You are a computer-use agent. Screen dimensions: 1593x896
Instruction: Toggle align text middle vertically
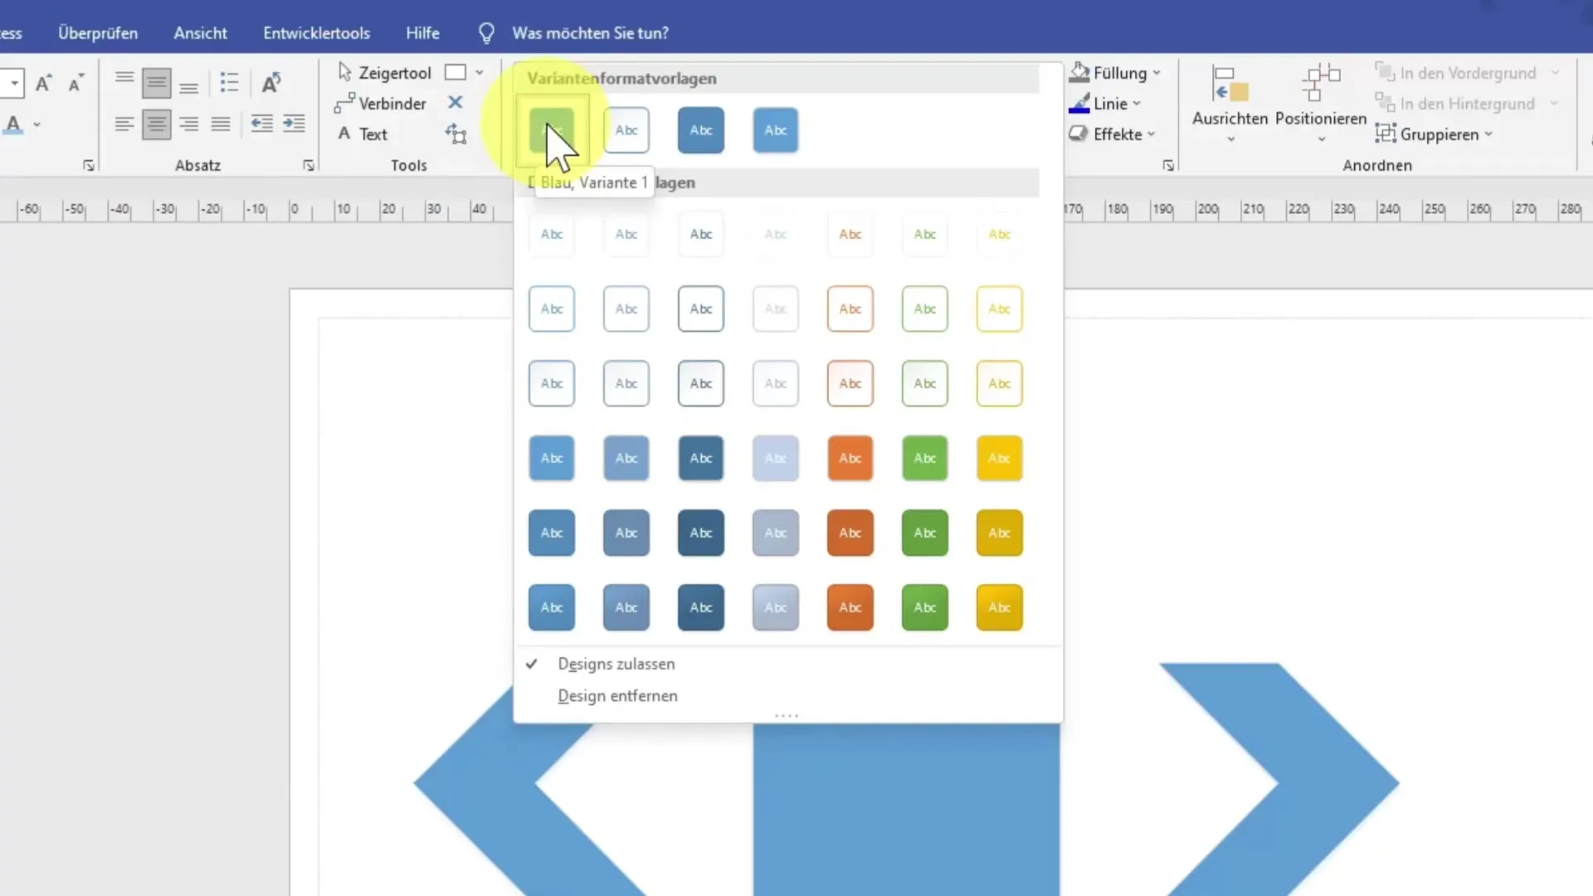pyautogui.click(x=156, y=82)
